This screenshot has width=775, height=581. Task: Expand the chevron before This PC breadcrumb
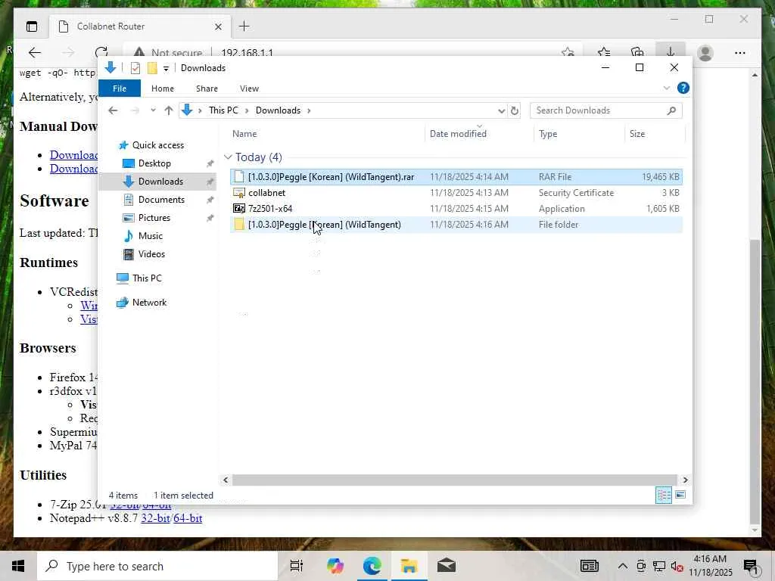[200, 110]
